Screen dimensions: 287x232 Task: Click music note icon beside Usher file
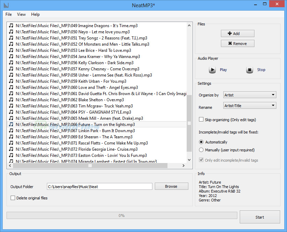coord(11,75)
